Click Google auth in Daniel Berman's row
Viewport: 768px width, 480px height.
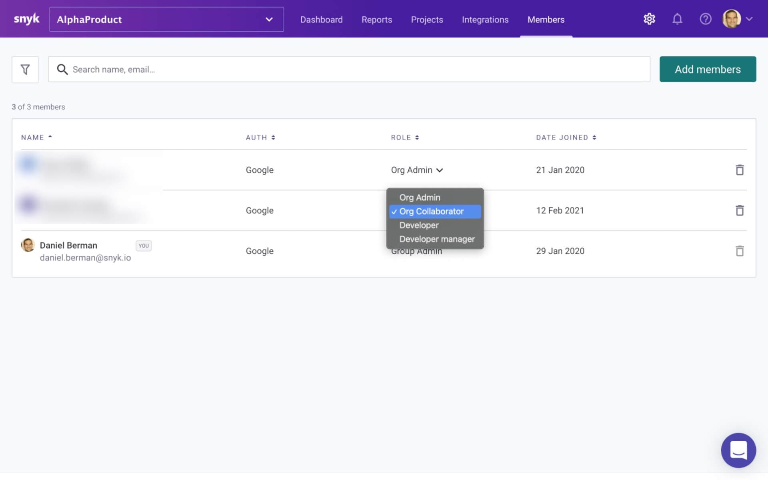pos(260,251)
